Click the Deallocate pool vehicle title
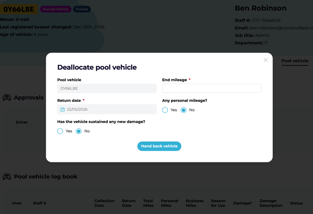 tap(97, 67)
